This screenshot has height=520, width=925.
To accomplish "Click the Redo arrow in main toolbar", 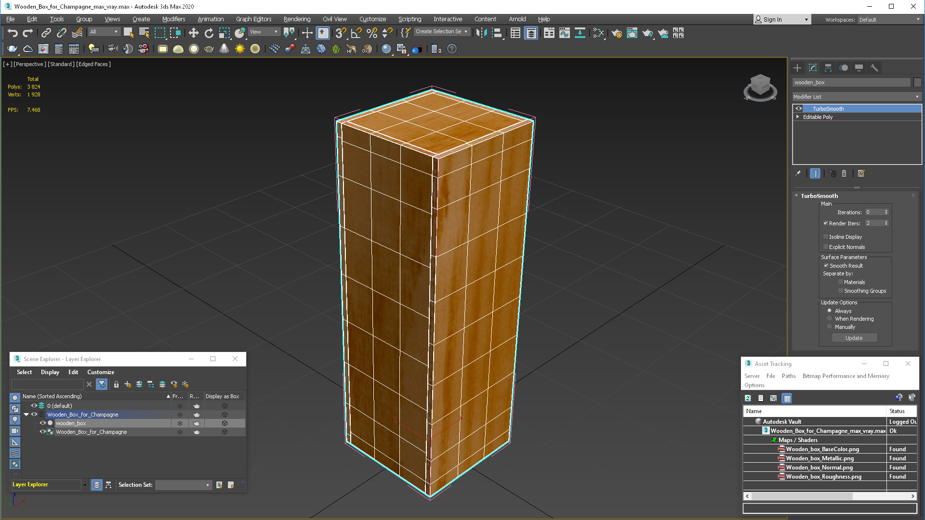I will [x=28, y=33].
